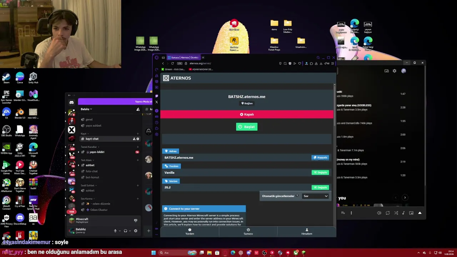Open the Connect to your server article
This screenshot has width=457, height=257.
pos(204,208)
